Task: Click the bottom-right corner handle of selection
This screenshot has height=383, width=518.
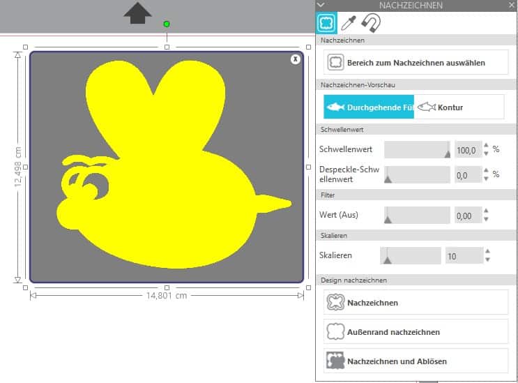Action: click(x=309, y=288)
